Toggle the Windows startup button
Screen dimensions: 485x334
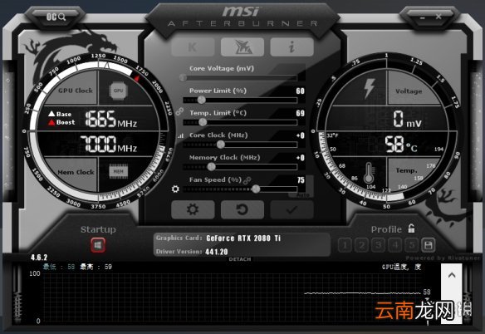[98, 245]
